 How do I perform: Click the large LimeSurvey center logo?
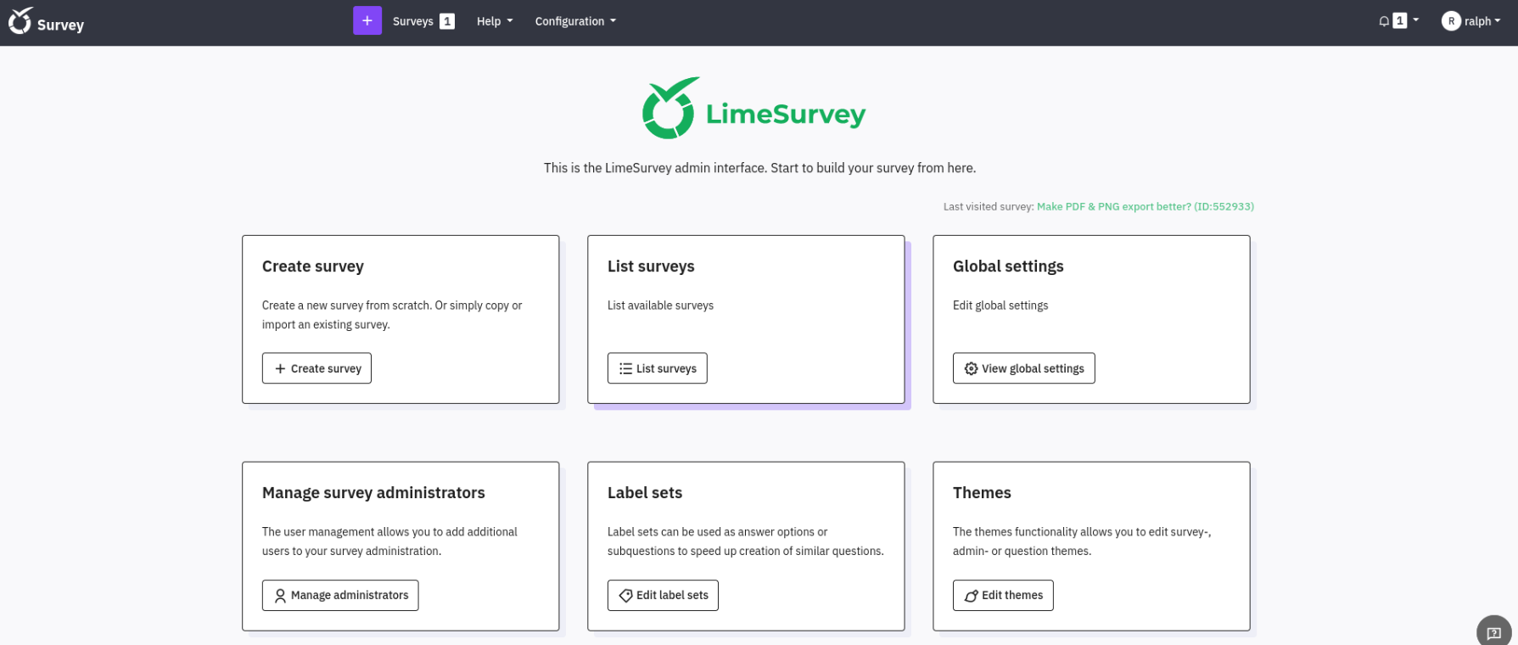753,108
